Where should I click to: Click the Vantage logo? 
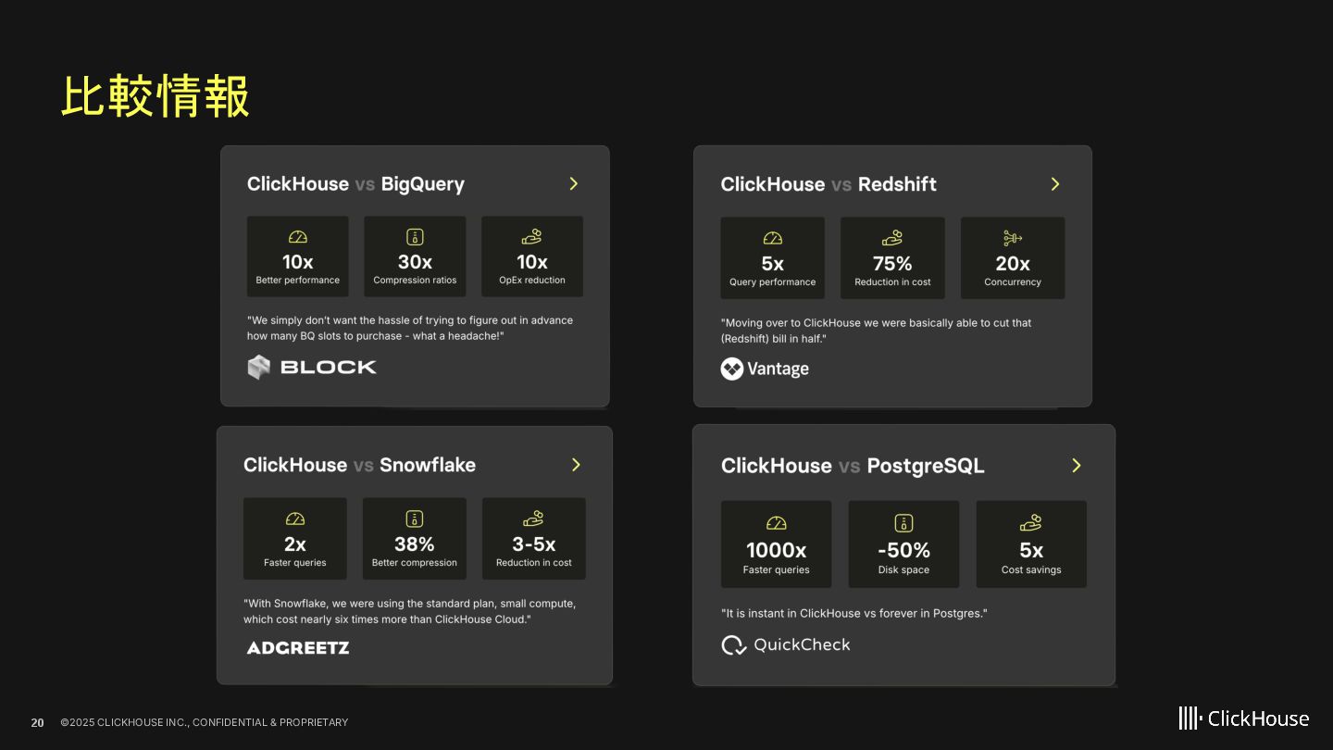[765, 369]
